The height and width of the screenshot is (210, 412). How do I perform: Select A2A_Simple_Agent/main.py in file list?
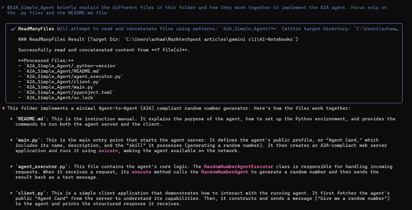click(x=60, y=87)
